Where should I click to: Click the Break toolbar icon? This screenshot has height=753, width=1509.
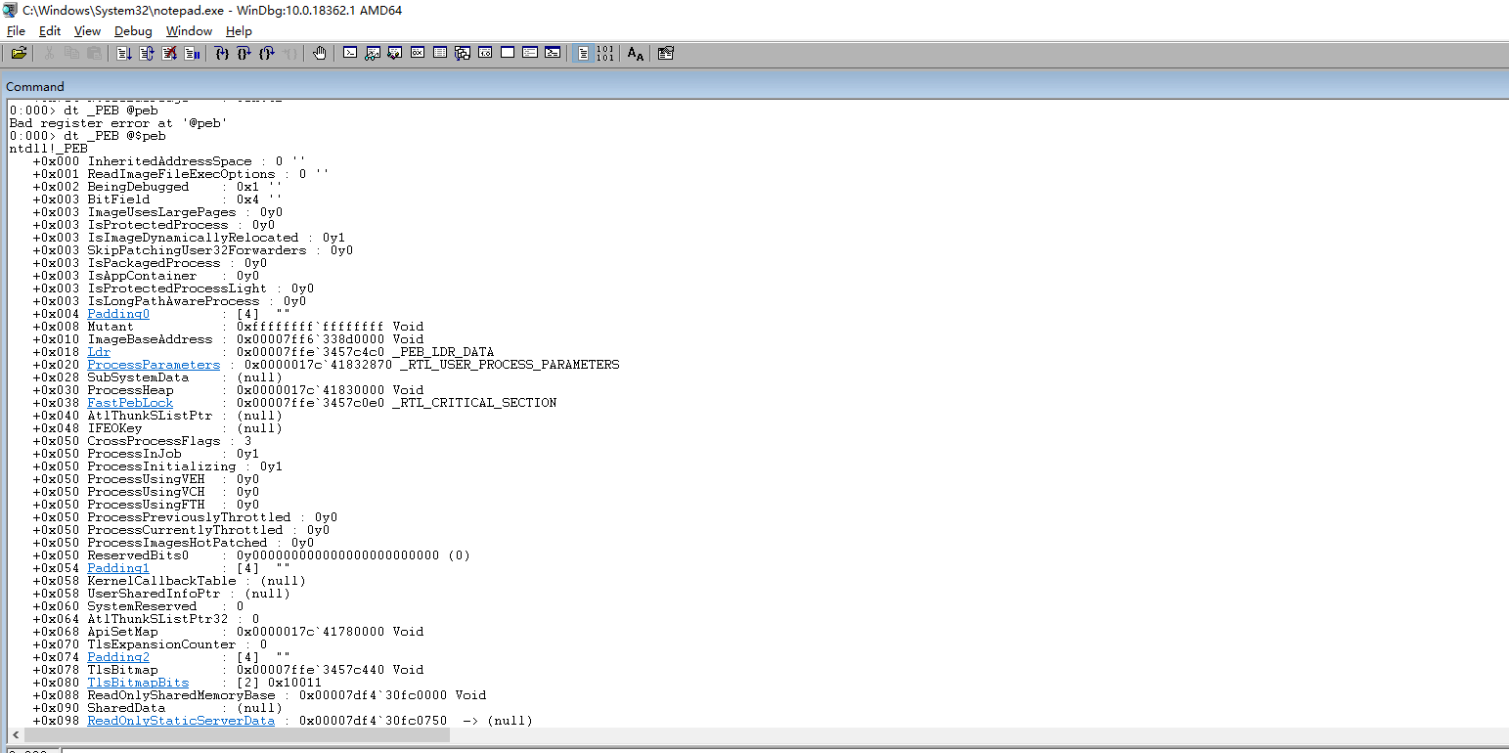click(193, 53)
